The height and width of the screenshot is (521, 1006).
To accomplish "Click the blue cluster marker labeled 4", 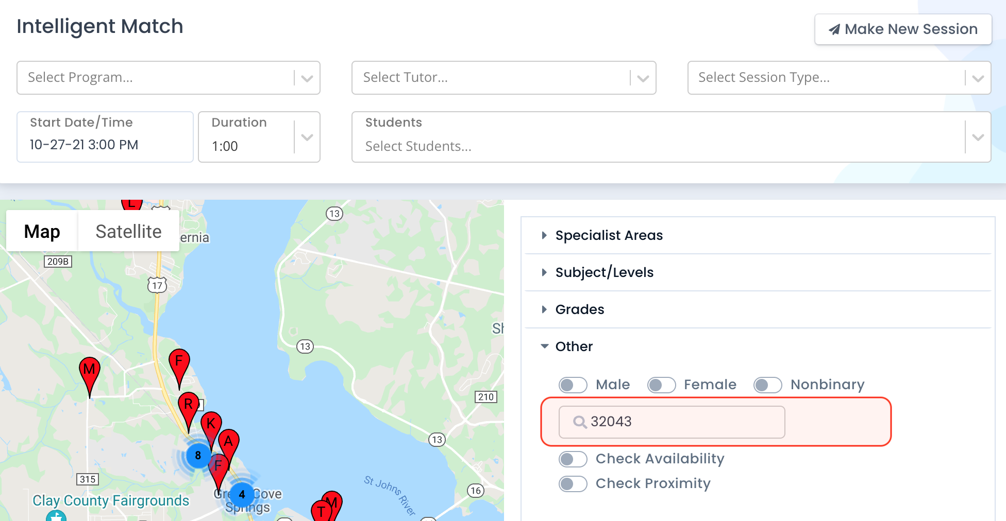I will (x=242, y=494).
